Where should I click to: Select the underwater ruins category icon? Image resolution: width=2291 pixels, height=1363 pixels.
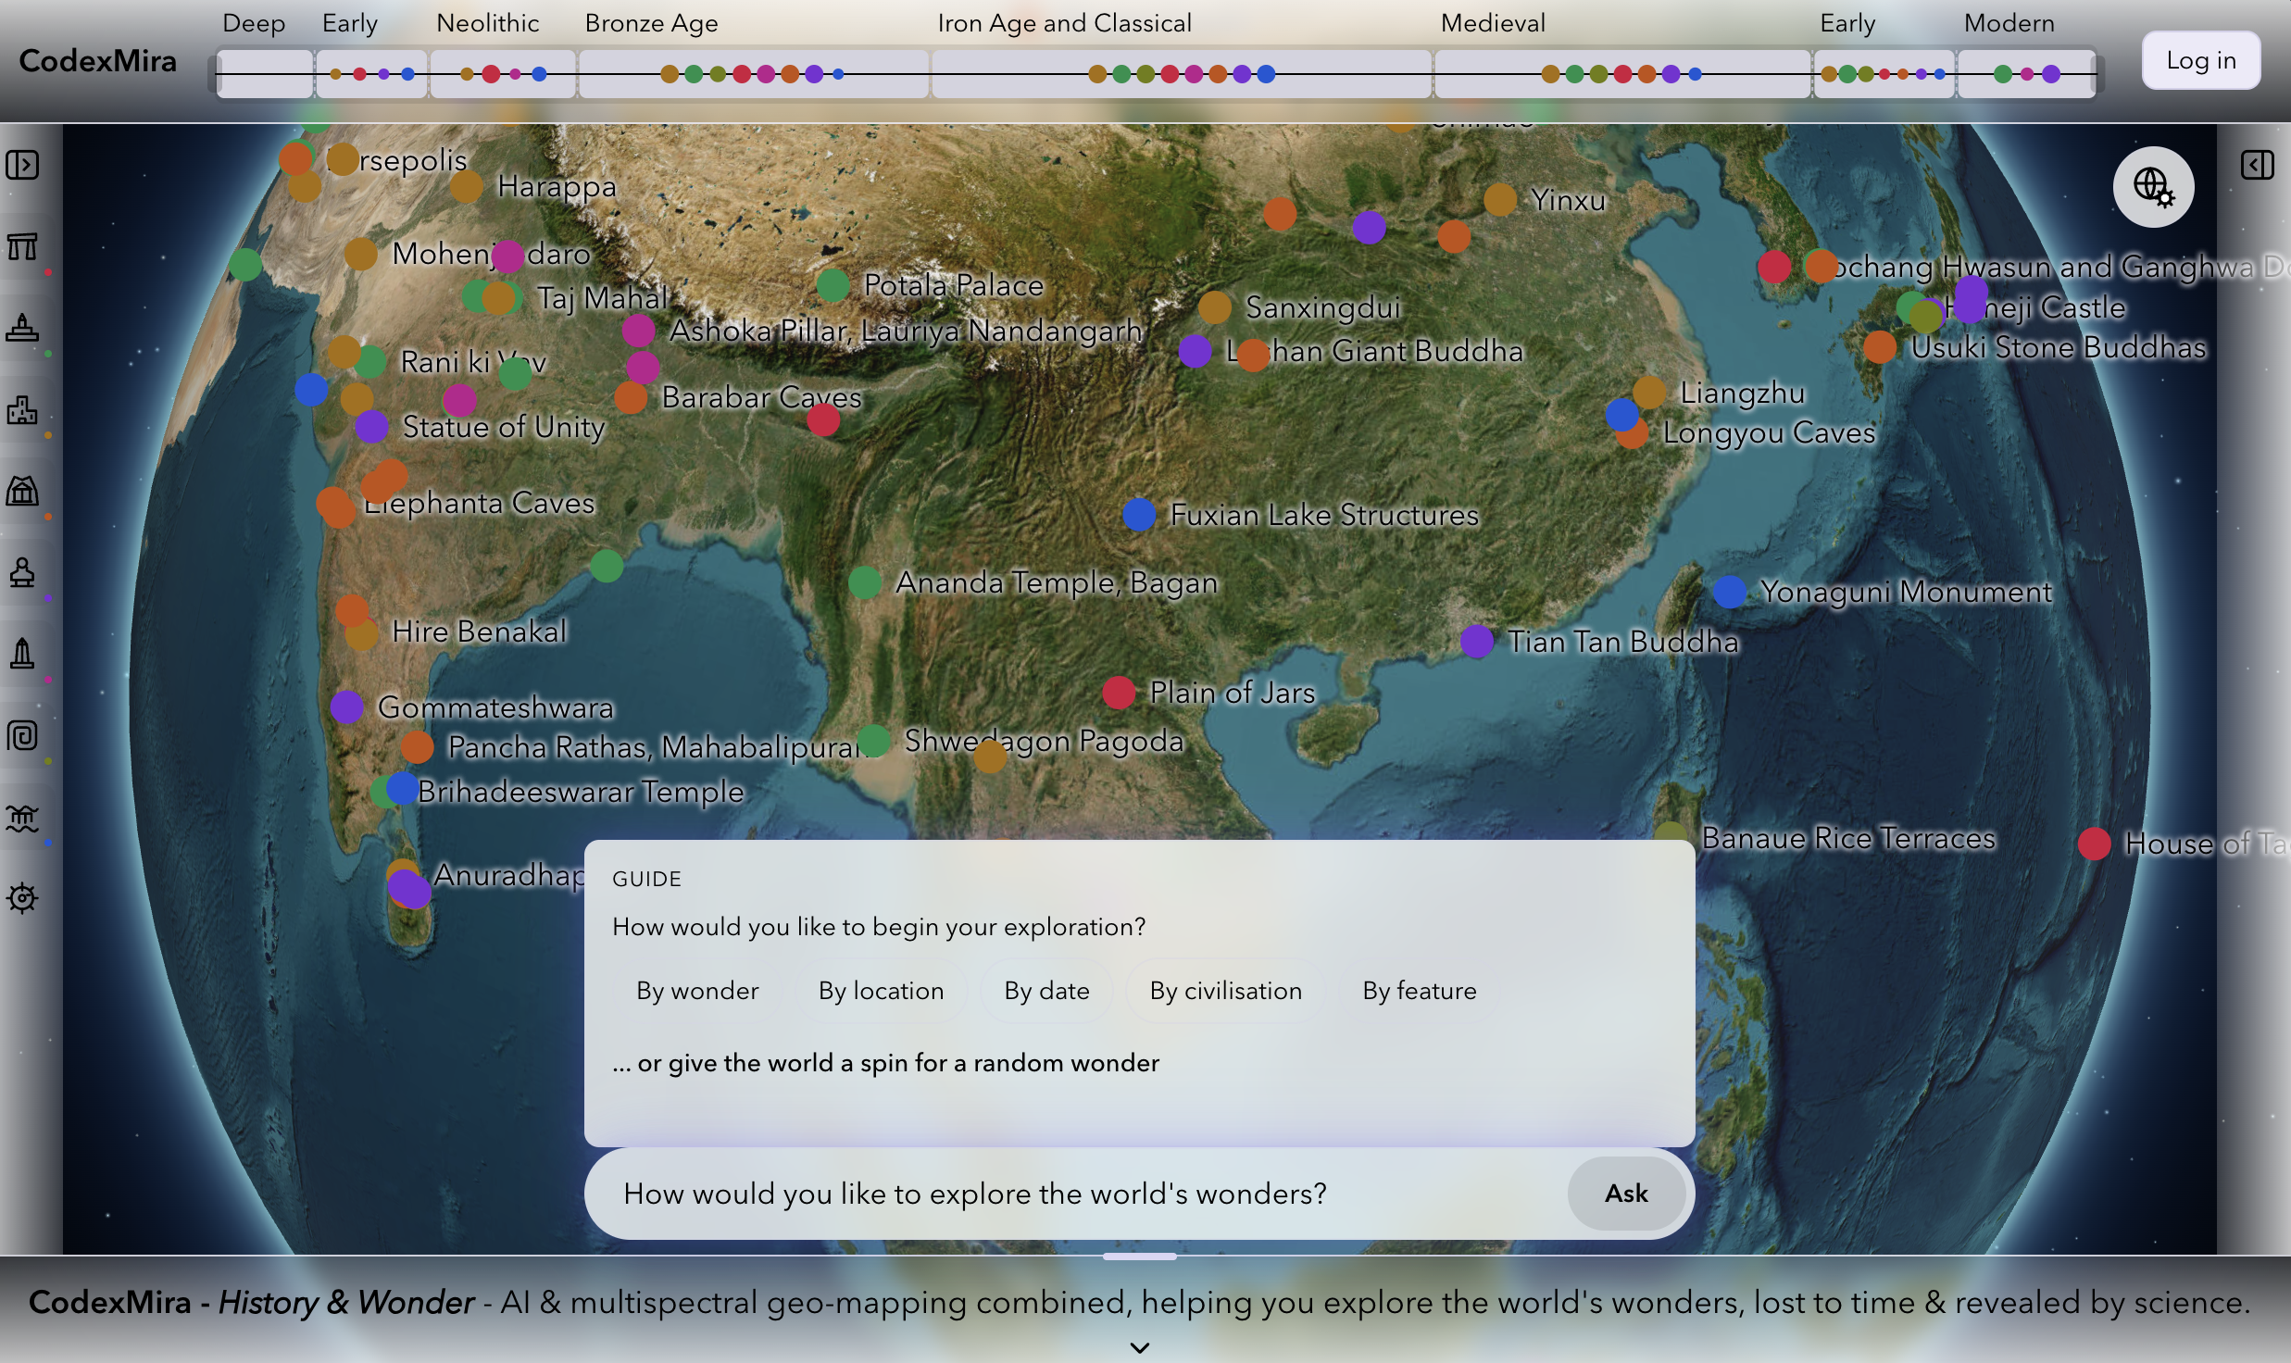tap(22, 818)
